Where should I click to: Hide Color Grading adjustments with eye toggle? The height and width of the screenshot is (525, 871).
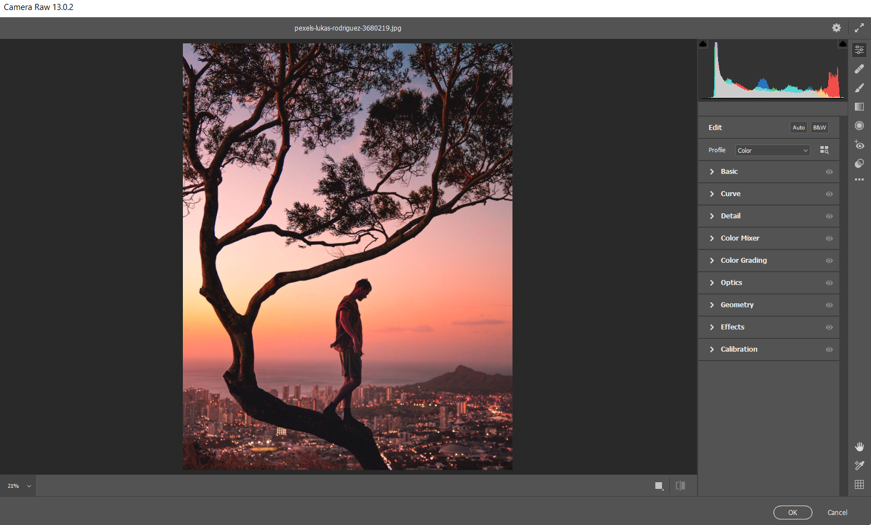[x=829, y=260]
